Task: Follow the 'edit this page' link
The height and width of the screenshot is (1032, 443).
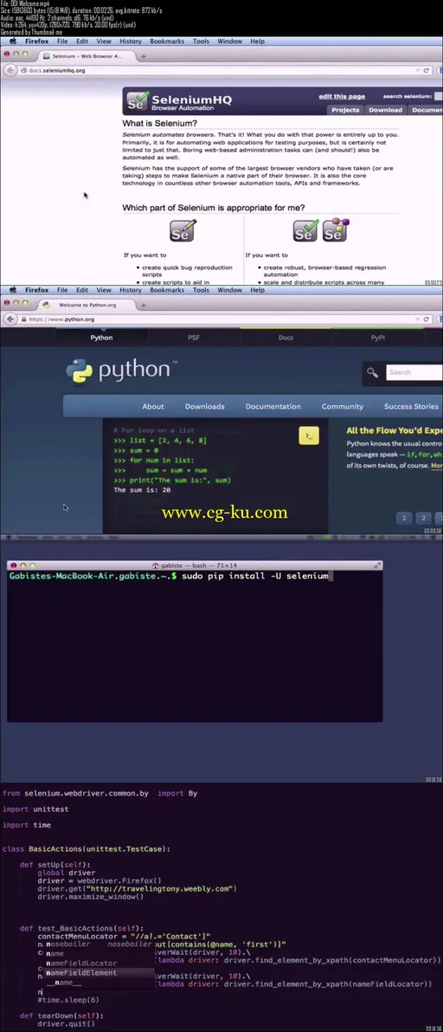Action: [x=342, y=96]
